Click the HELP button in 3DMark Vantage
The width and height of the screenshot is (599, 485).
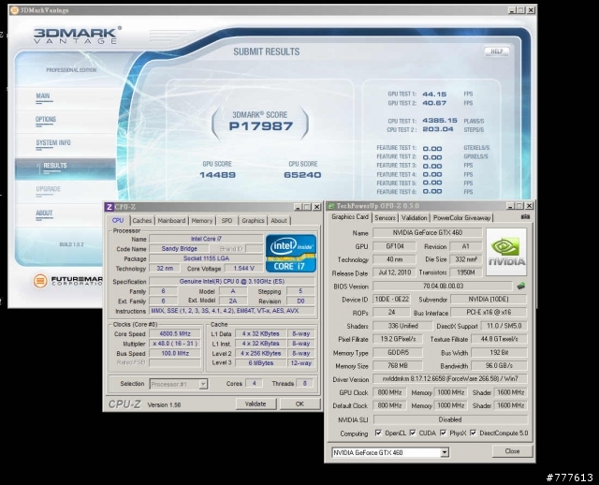(496, 51)
